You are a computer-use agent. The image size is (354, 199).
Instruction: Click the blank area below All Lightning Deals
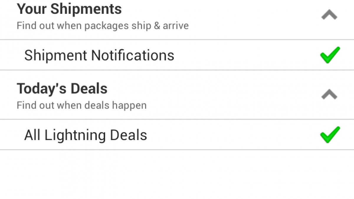(177, 174)
